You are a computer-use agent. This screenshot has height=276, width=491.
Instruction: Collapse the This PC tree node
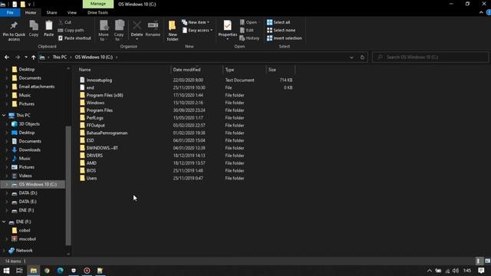(3, 116)
